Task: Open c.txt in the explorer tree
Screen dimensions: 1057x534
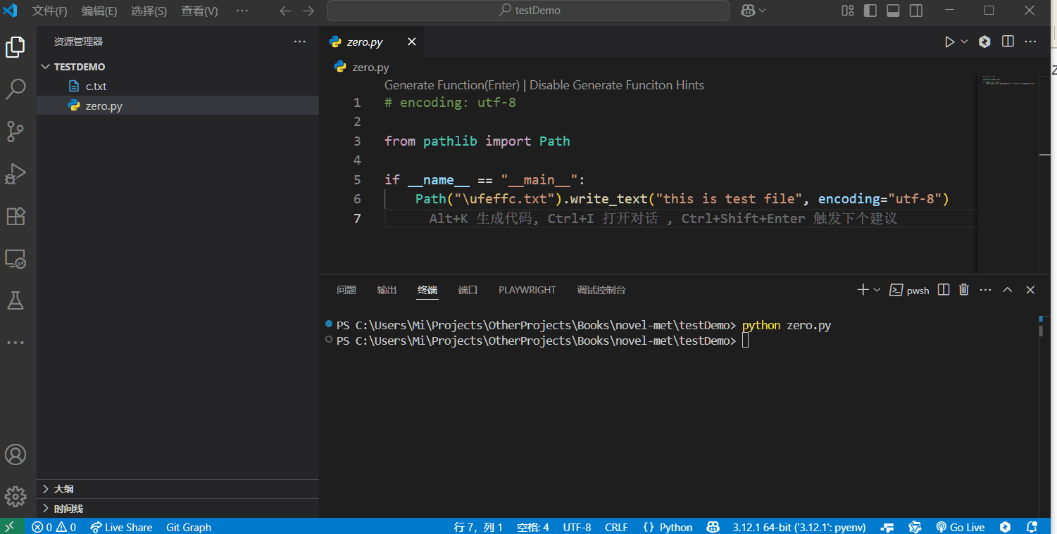Action: [96, 87]
